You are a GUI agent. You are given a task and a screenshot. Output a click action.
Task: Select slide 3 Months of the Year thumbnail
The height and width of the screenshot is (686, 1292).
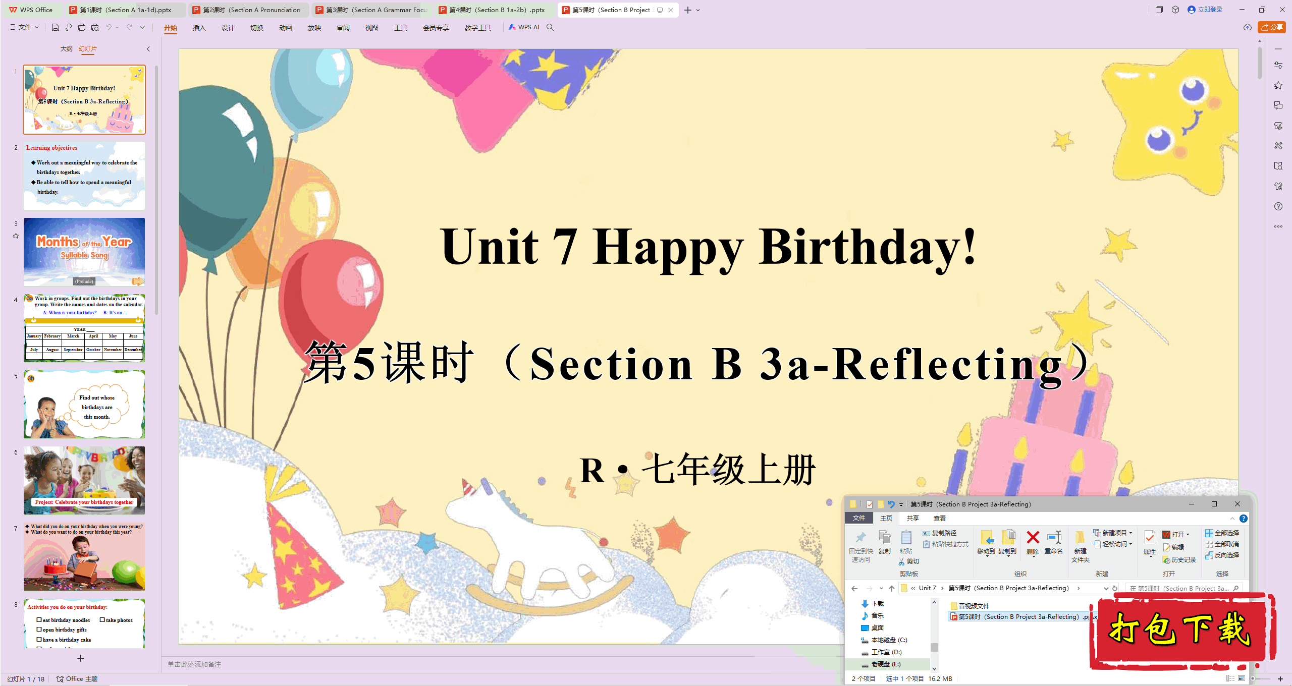[x=84, y=252]
